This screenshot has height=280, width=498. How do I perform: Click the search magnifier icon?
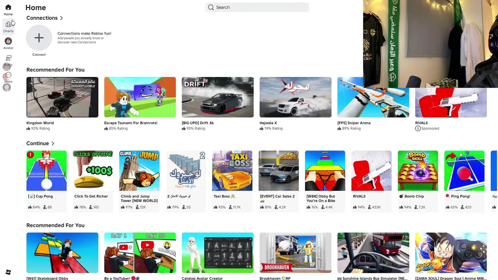click(211, 7)
